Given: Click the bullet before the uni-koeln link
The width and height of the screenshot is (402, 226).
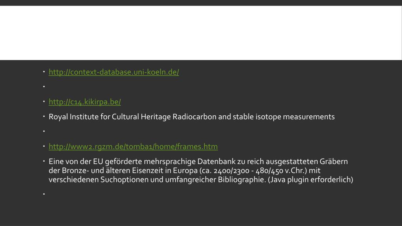Looking at the screenshot, I should pyautogui.click(x=44, y=72).
